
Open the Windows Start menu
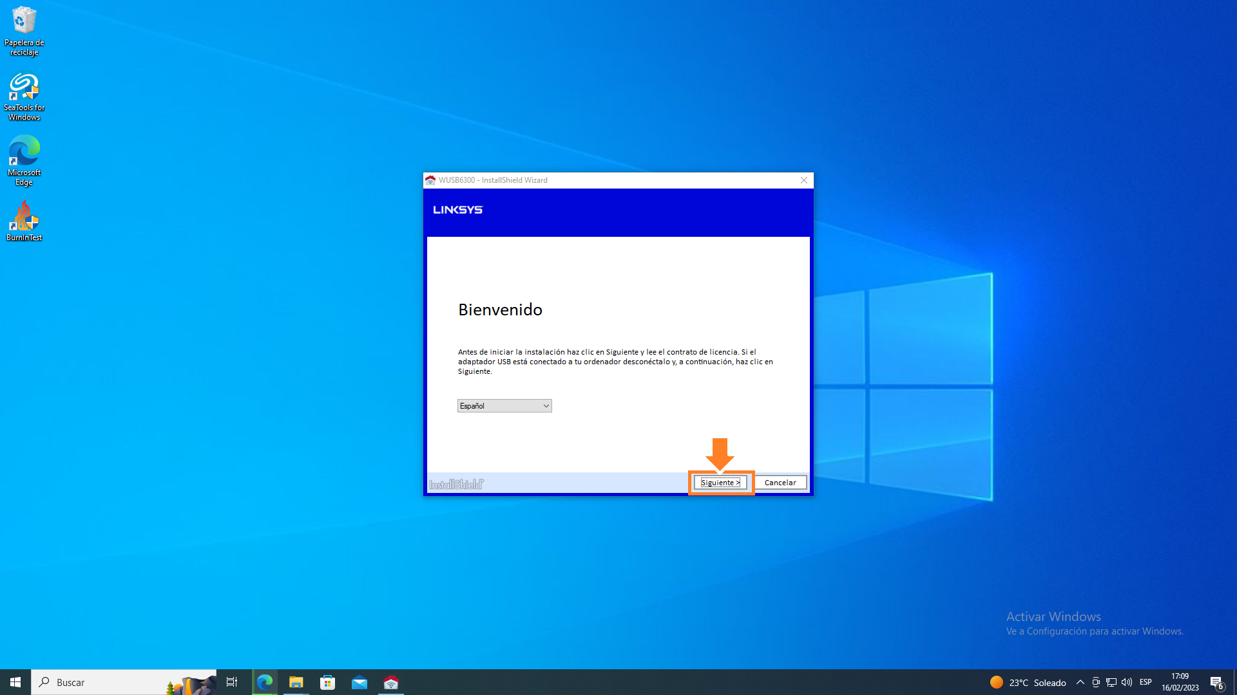point(15,682)
